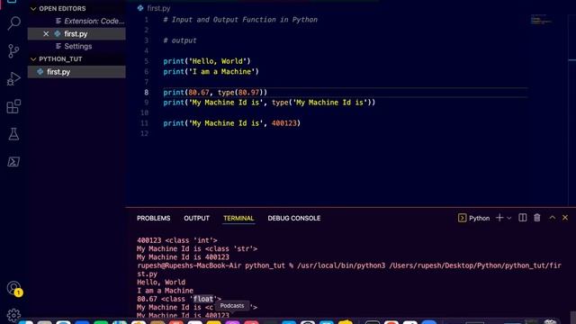
Task: Place cursor on print('Hello, World') line
Action: point(207,61)
